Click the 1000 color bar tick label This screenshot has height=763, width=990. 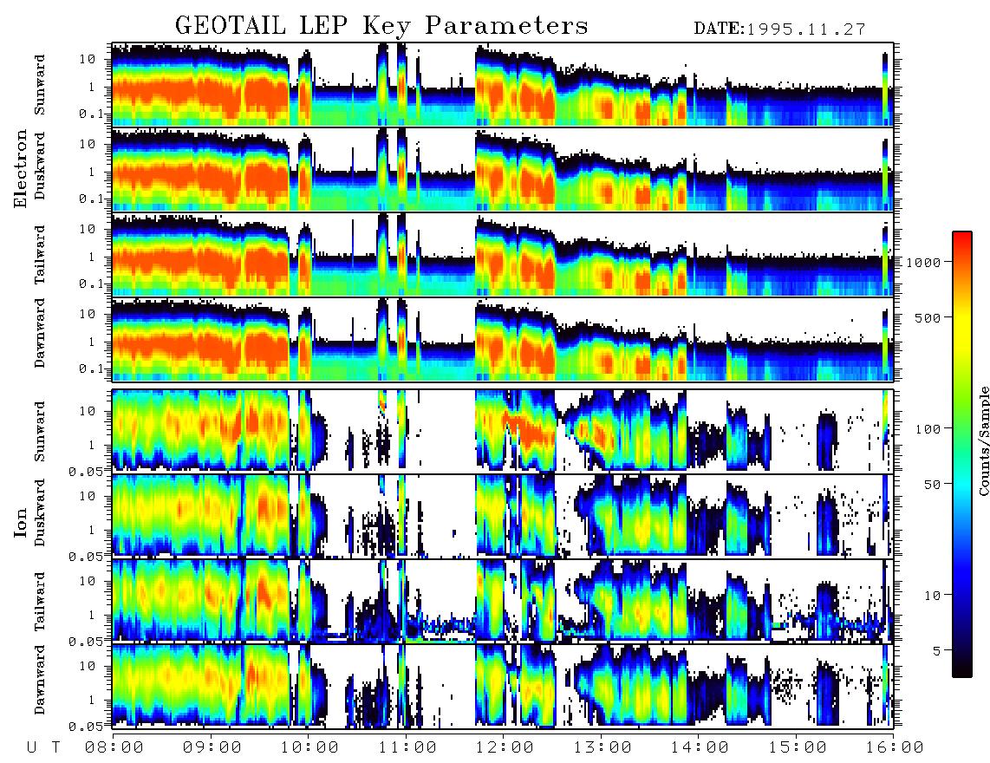[x=923, y=263]
